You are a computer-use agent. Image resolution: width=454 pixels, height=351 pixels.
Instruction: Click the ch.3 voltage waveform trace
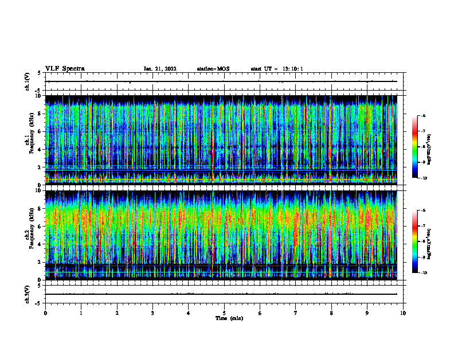[x=221, y=294]
